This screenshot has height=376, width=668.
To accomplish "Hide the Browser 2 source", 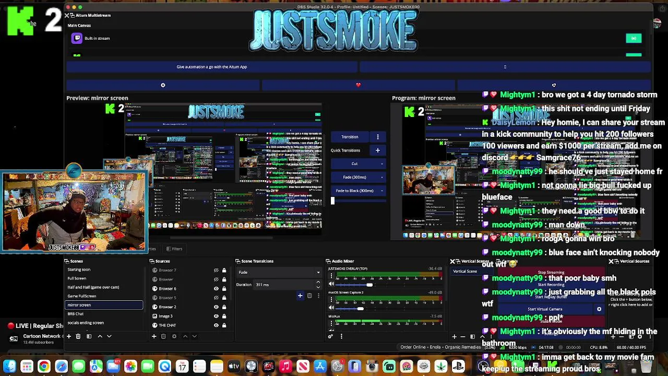I will click(216, 307).
